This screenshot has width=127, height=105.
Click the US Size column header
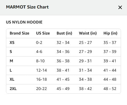[43, 33]
